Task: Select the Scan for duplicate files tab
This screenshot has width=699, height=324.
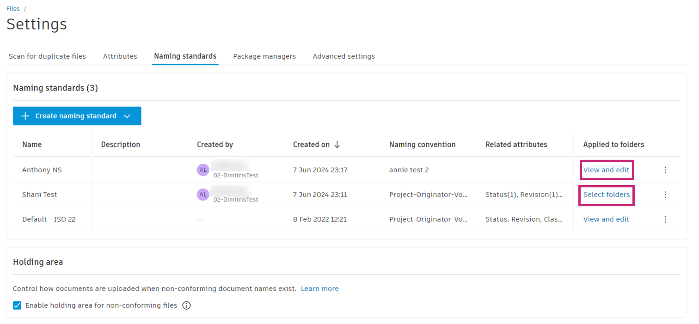Action: pyautogui.click(x=47, y=56)
